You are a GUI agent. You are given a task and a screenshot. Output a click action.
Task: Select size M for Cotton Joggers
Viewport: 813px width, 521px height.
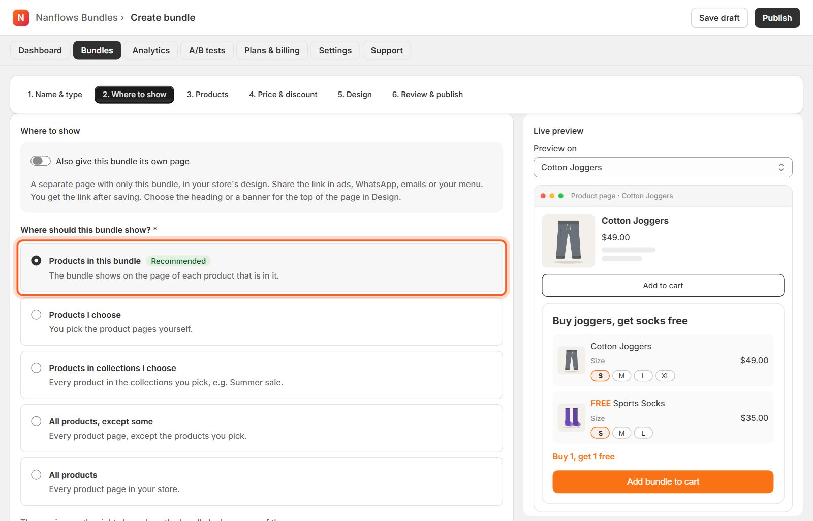[621, 376]
